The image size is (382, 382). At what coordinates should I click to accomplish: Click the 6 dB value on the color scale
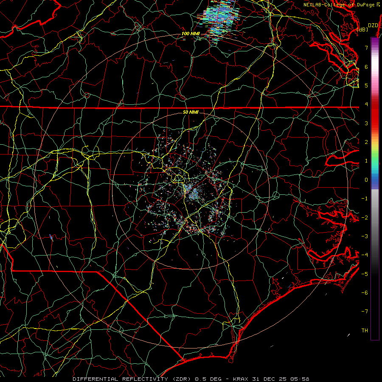pos(366,67)
